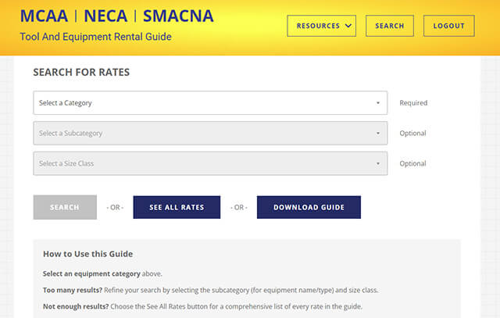Image resolution: width=500 pixels, height=318 pixels.
Task: Click the Download Guide button
Action: pos(309,208)
